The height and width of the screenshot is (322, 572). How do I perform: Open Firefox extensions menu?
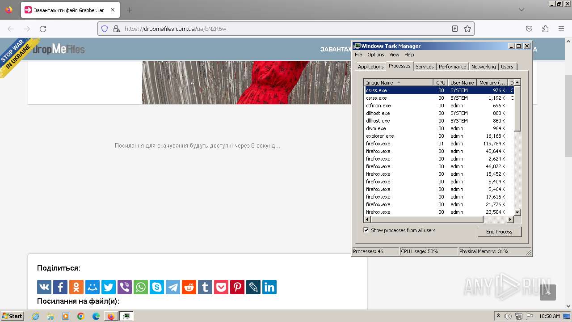click(x=545, y=29)
